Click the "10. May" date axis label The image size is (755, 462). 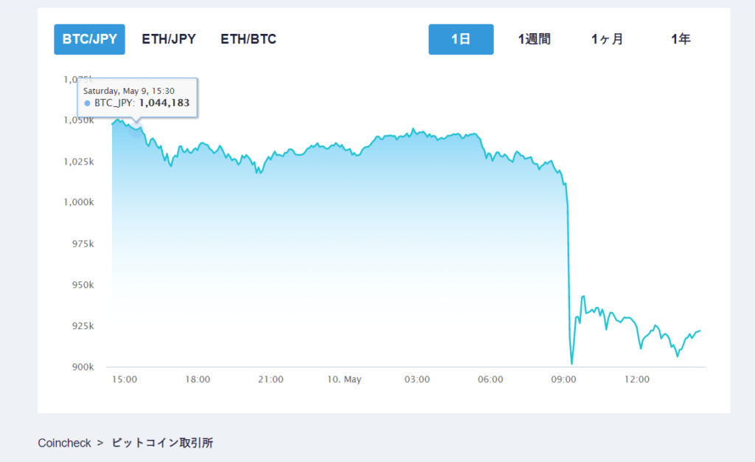[x=344, y=379]
